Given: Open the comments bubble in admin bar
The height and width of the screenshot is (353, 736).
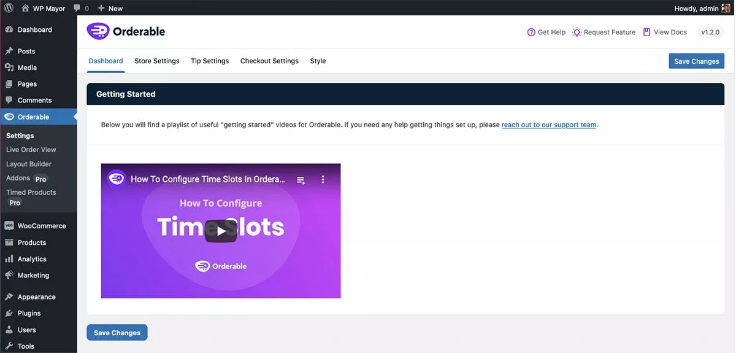Looking at the screenshot, I should point(77,9).
